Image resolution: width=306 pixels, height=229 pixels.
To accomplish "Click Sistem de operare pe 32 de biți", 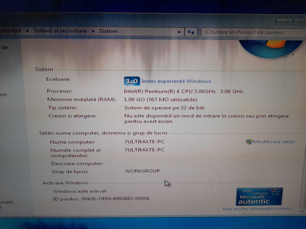I will click(x=164, y=108).
